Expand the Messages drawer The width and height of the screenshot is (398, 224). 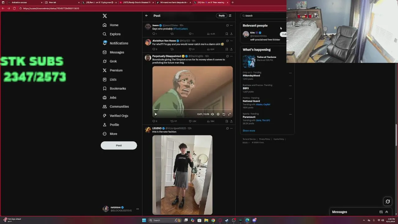387,212
